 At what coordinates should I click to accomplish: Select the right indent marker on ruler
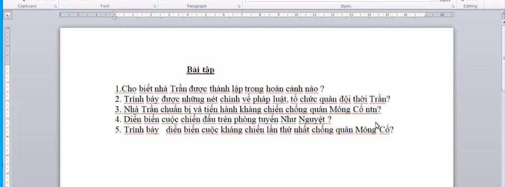click(426, 15)
